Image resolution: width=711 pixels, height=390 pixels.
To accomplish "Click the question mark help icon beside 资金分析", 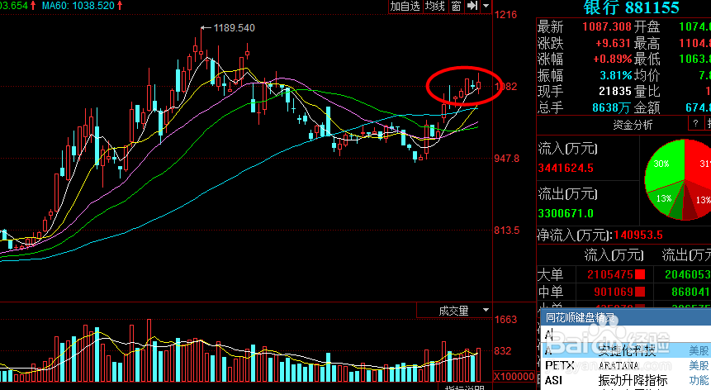I will (x=695, y=123).
